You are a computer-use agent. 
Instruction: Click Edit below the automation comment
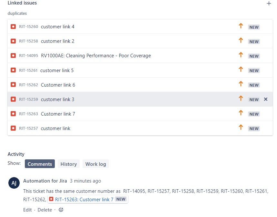pos(27,210)
